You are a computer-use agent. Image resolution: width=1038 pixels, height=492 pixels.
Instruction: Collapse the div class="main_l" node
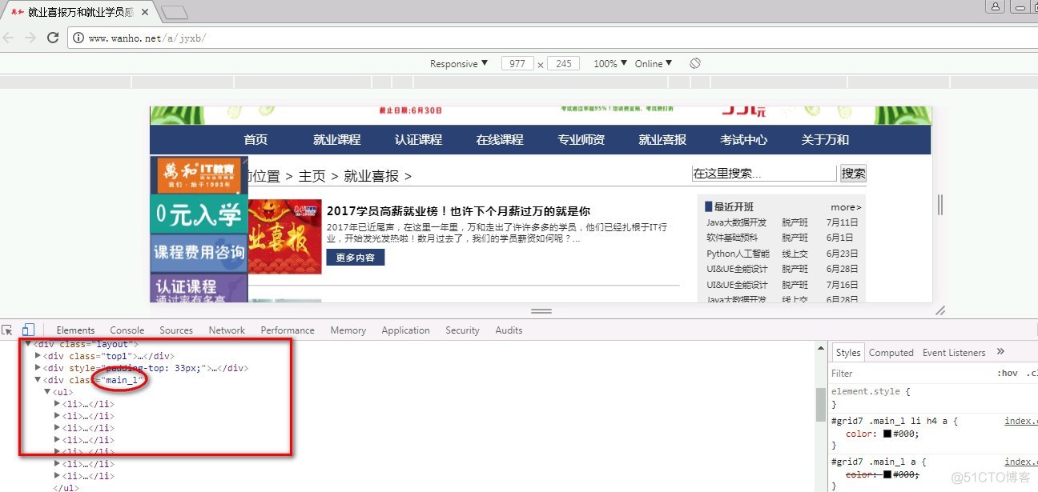38,380
